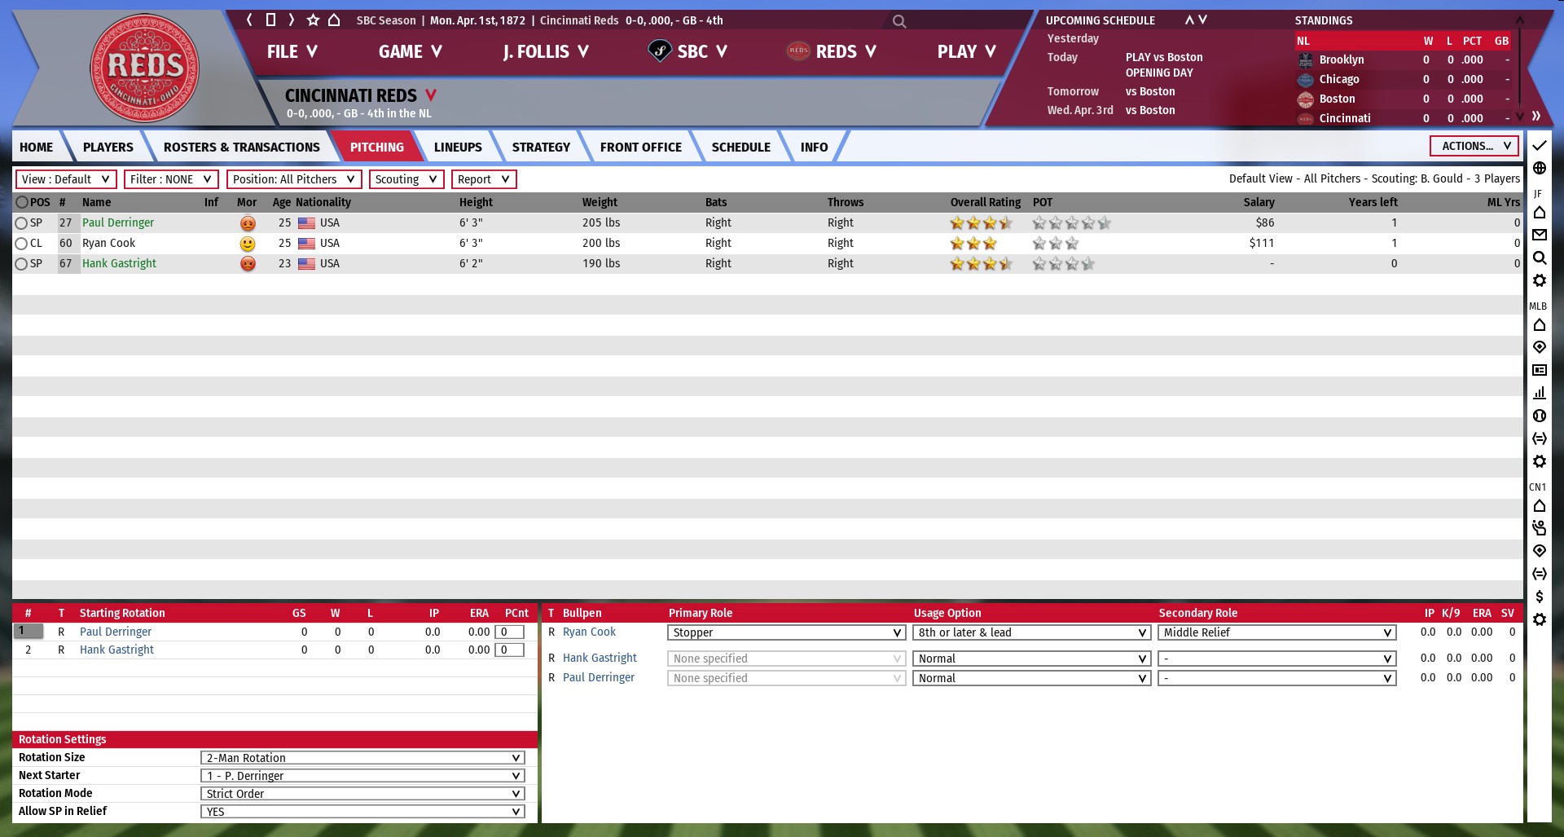1564x837 pixels.
Task: Select radio button for Paul Derringer
Action: [x=21, y=223]
